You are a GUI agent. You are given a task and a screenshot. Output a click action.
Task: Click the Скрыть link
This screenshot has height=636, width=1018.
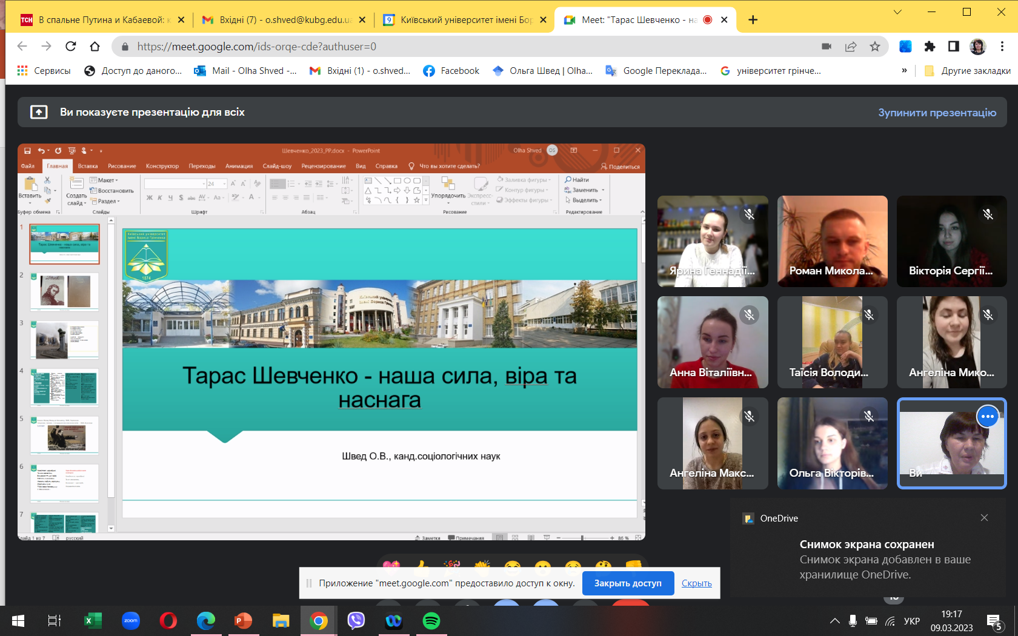(696, 583)
